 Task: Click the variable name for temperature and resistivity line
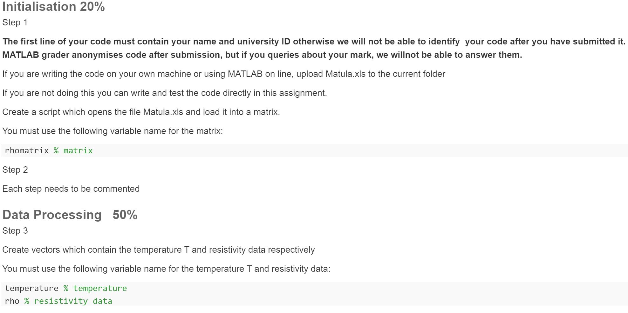[166, 269]
